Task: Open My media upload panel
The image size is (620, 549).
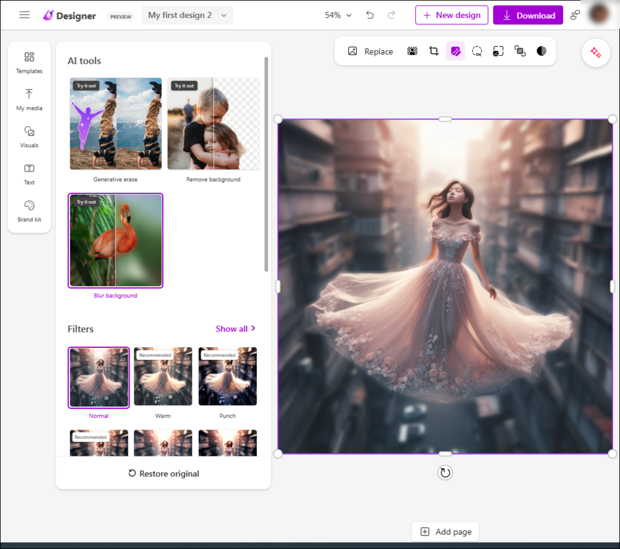Action: tap(29, 99)
